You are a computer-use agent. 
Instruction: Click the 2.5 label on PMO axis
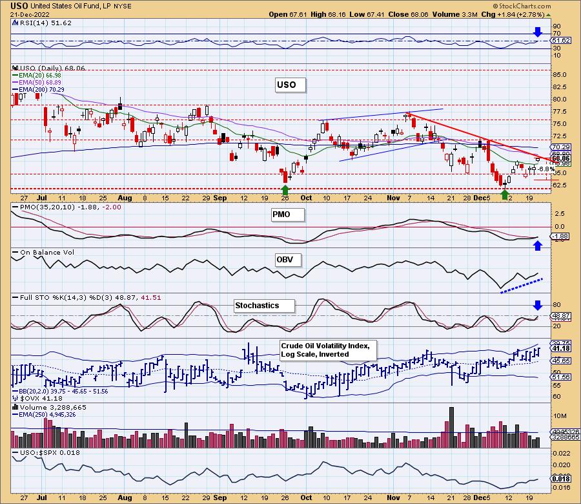pos(560,214)
